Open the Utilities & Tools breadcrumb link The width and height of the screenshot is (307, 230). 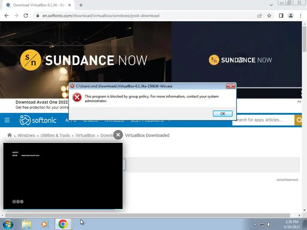click(x=55, y=135)
